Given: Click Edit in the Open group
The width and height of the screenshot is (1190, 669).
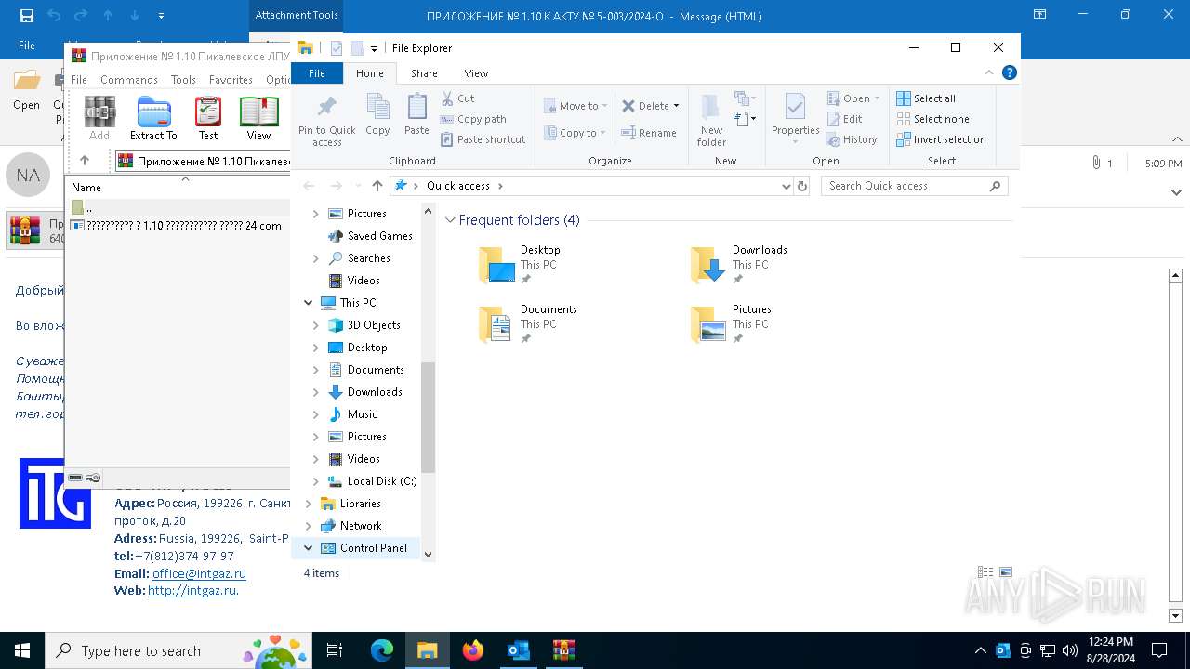Looking at the screenshot, I should 844,119.
